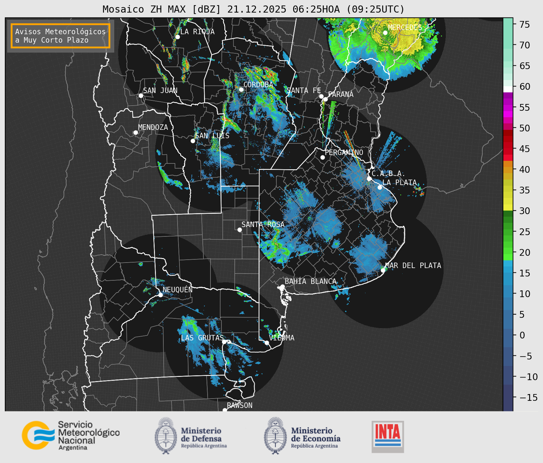Click the MAR DEL PLATA city marker dot
The width and height of the screenshot is (543, 463).
click(383, 270)
